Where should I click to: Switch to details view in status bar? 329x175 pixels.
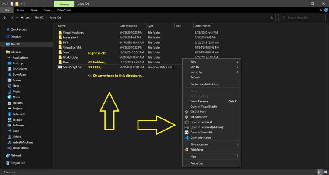point(320,172)
